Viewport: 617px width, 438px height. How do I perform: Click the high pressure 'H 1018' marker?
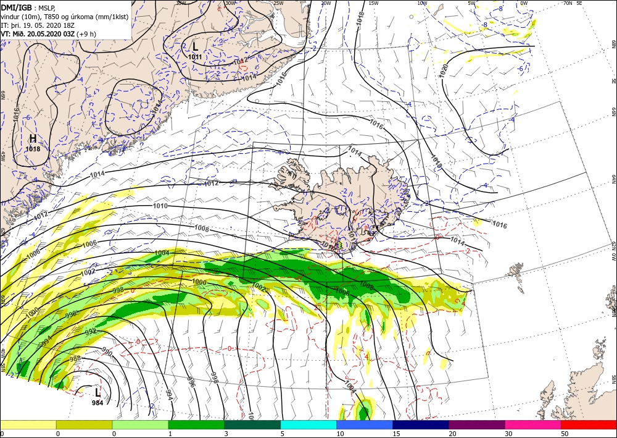(x=33, y=143)
